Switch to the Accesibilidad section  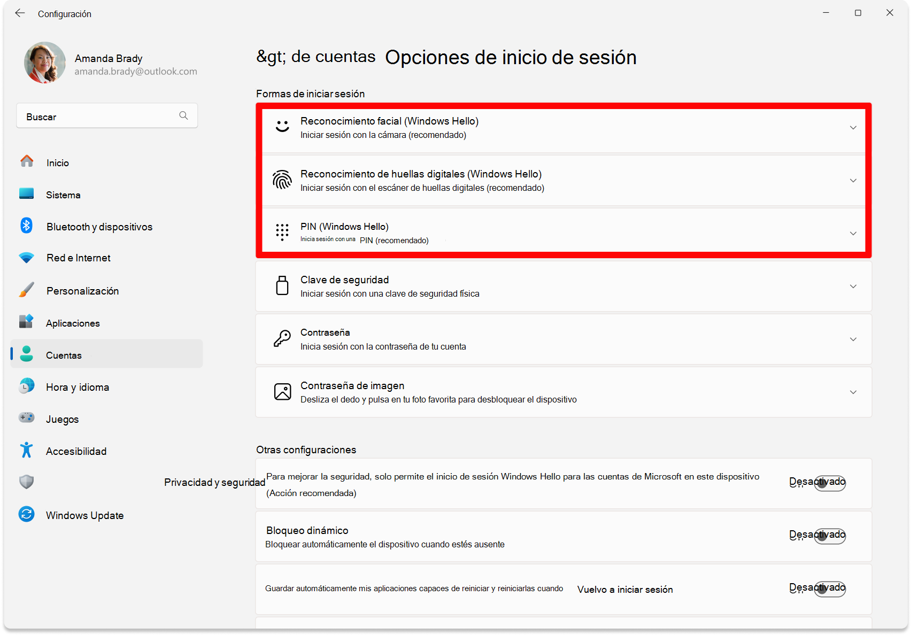[x=76, y=451]
